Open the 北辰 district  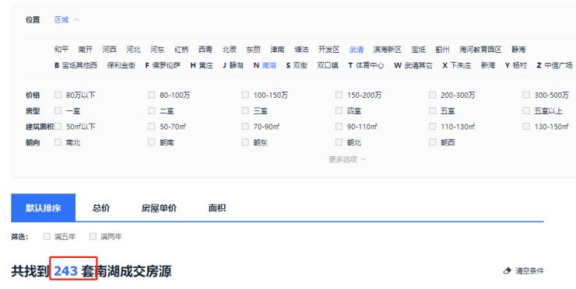tap(229, 50)
